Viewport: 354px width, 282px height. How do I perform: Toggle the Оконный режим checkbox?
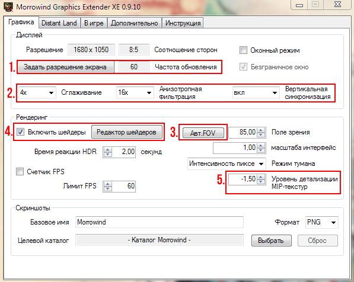[x=243, y=50]
